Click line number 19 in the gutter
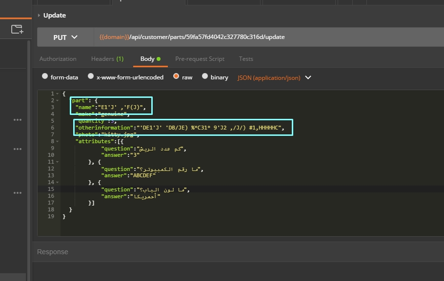 click(x=51, y=217)
